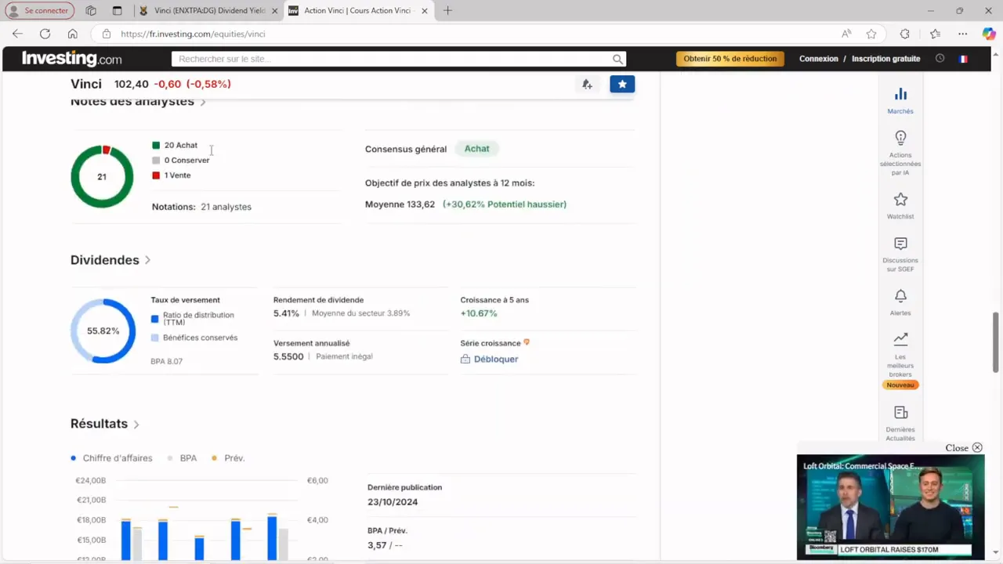Screen dimensions: 1003x564
Task: Click the Moyenne 133,62 price target
Action: click(400, 204)
